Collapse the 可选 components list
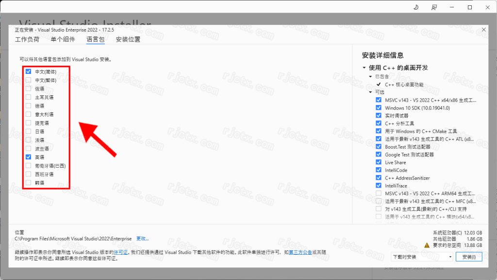Screen dimensions: 497x280 tap(371, 92)
